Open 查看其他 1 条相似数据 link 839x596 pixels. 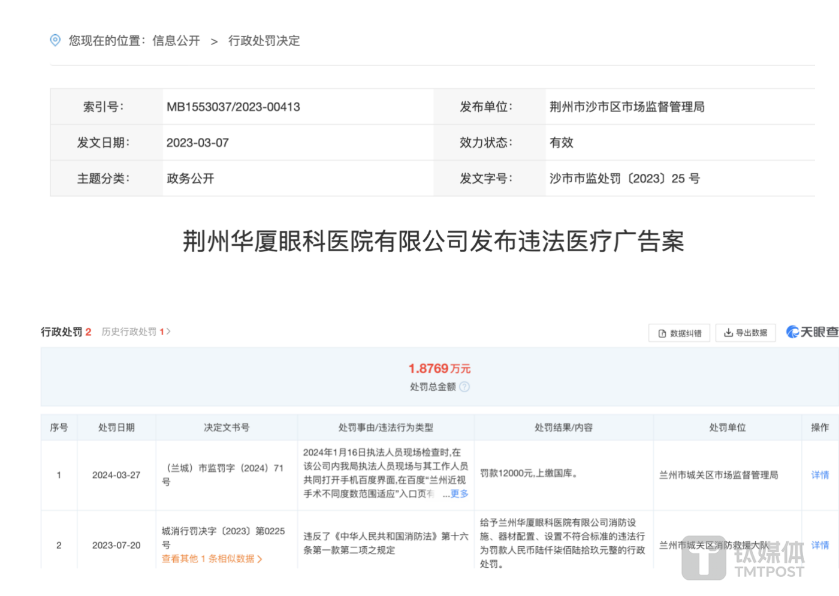click(x=212, y=559)
